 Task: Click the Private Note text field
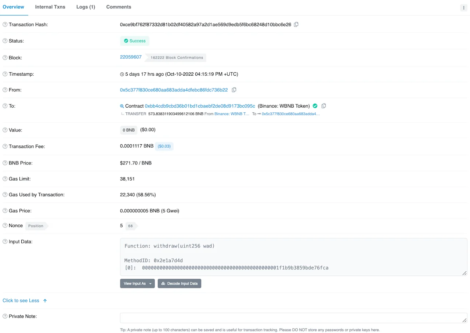click(293, 318)
